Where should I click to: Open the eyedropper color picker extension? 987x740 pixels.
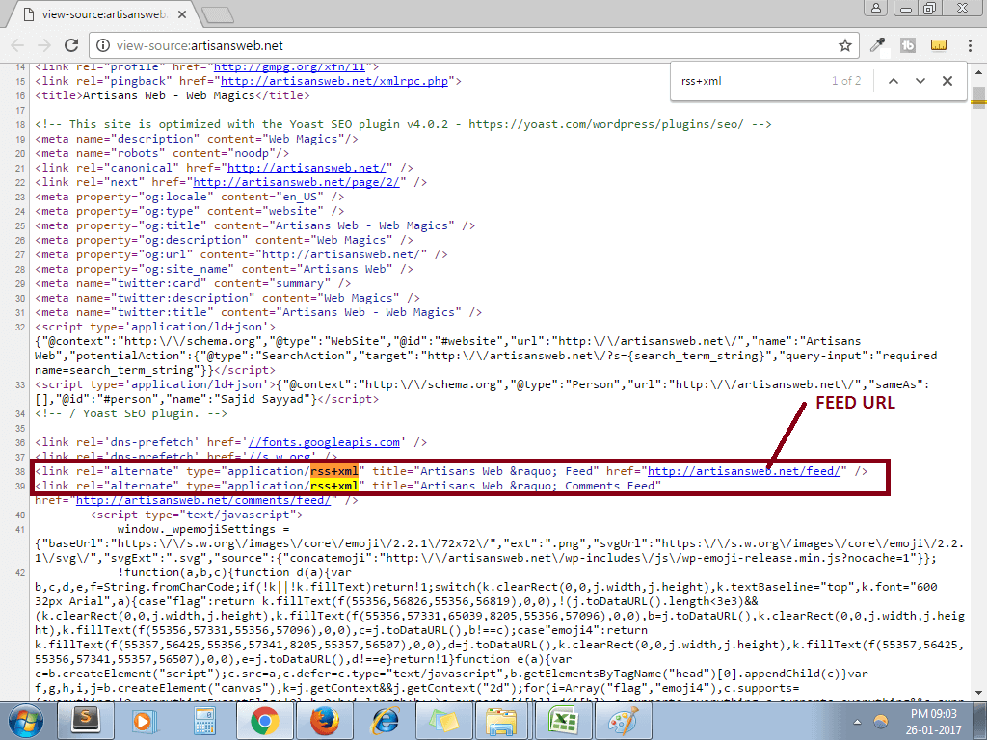[877, 45]
